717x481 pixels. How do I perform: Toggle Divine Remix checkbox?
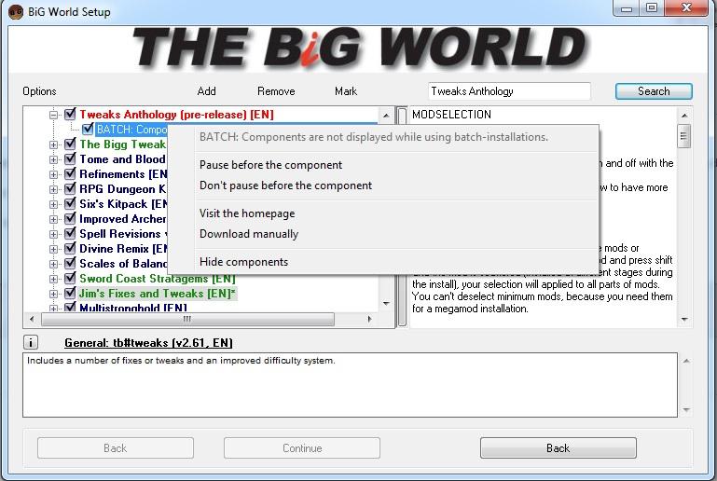pos(70,248)
